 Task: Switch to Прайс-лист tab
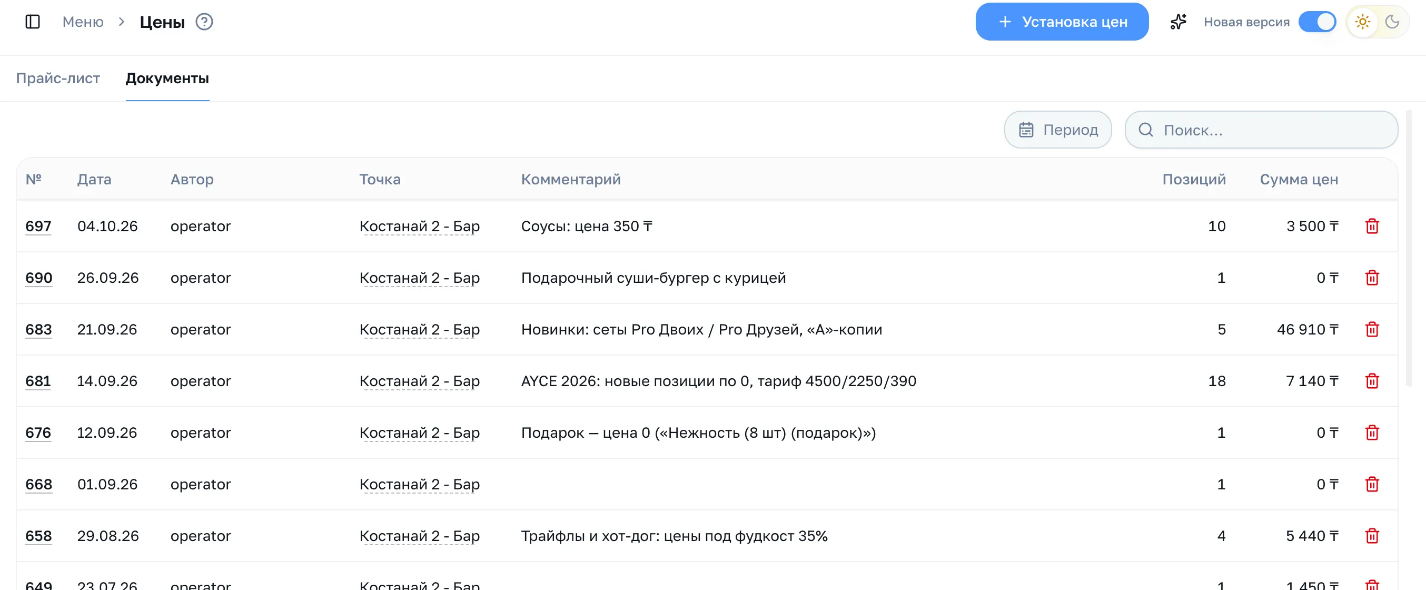[58, 78]
